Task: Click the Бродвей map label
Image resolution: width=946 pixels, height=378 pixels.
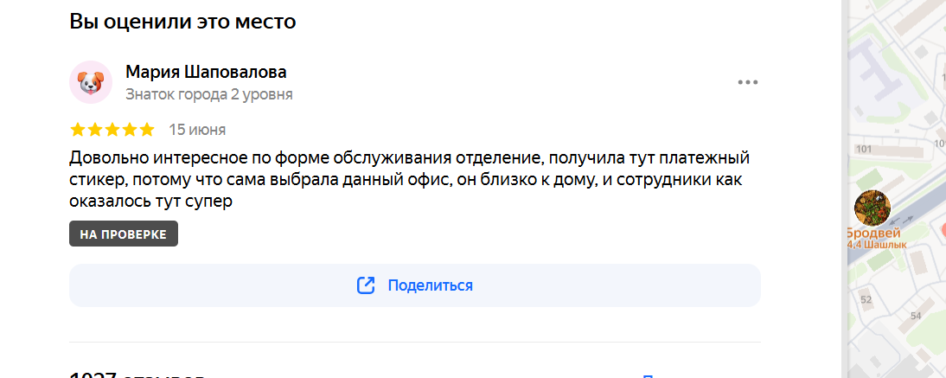Action: coord(873,233)
